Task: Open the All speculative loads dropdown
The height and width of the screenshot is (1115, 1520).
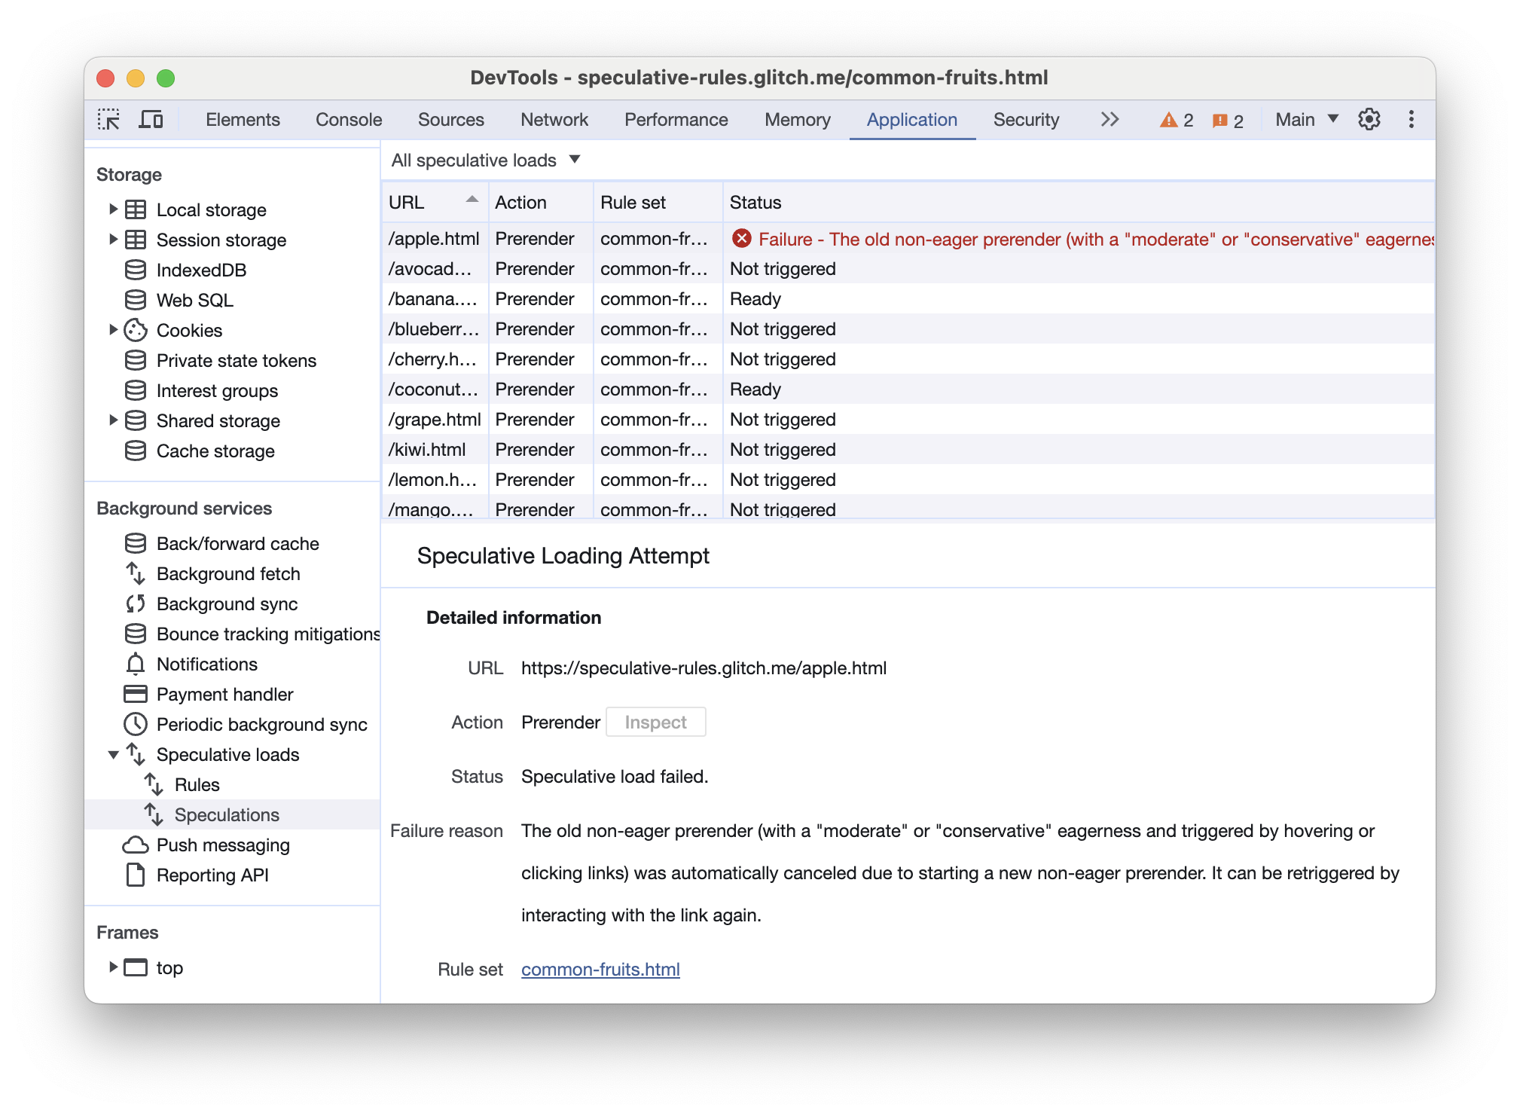Action: (x=485, y=159)
